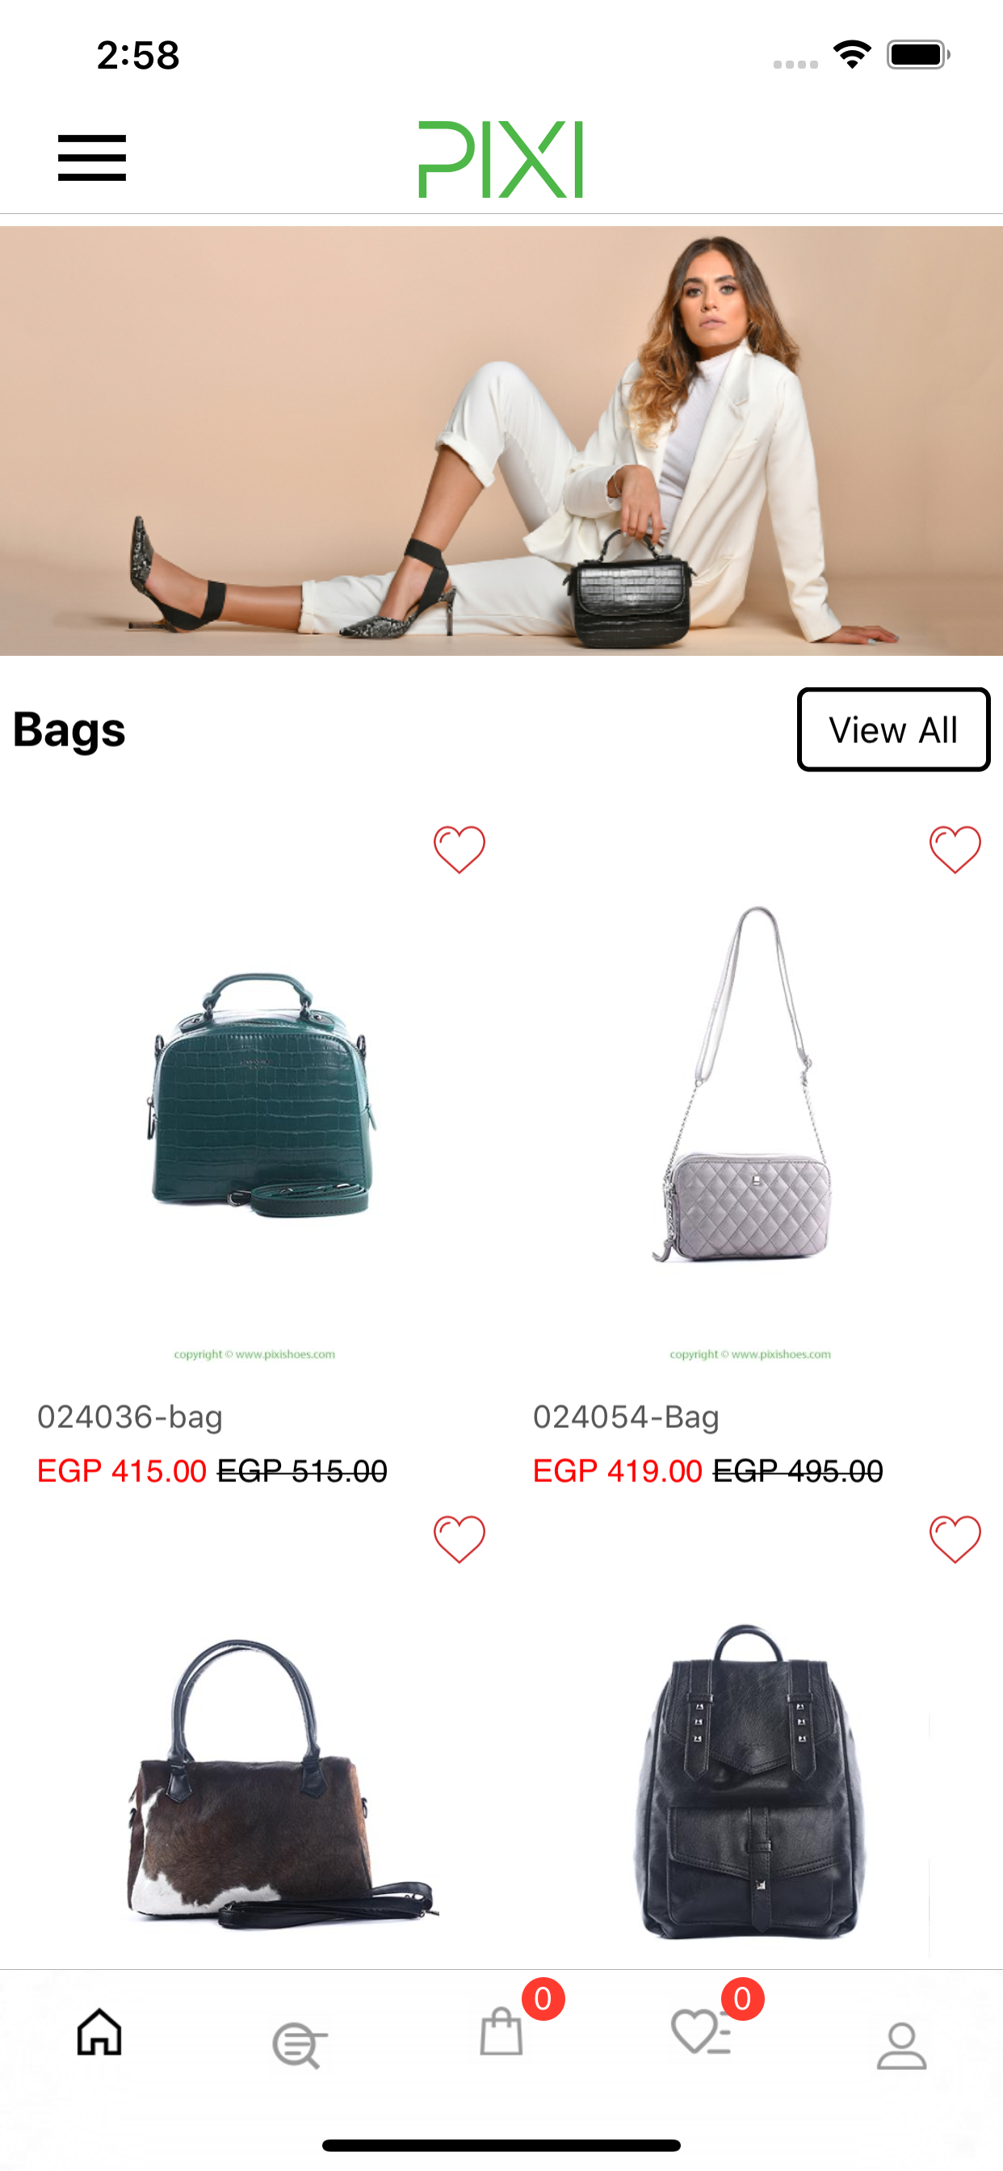Go to the Home tab

click(99, 2032)
